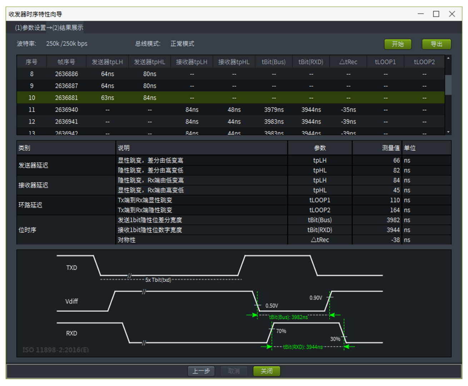Click the tLOOP1 parameter row in summary table
The width and height of the screenshot is (468, 386).
point(319,200)
